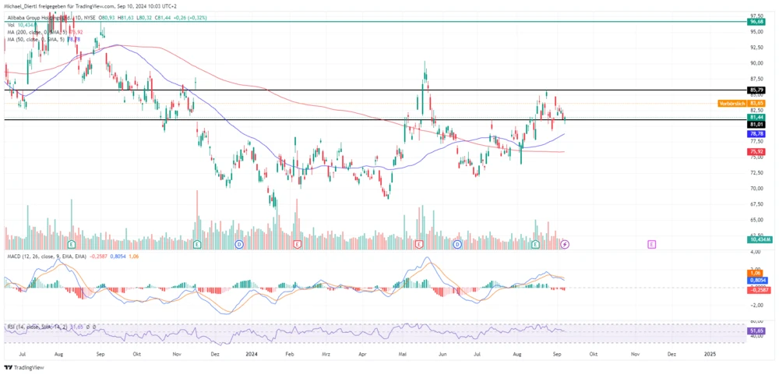Click the red earnings E marker in May
The width and height of the screenshot is (779, 375).
(x=420, y=244)
